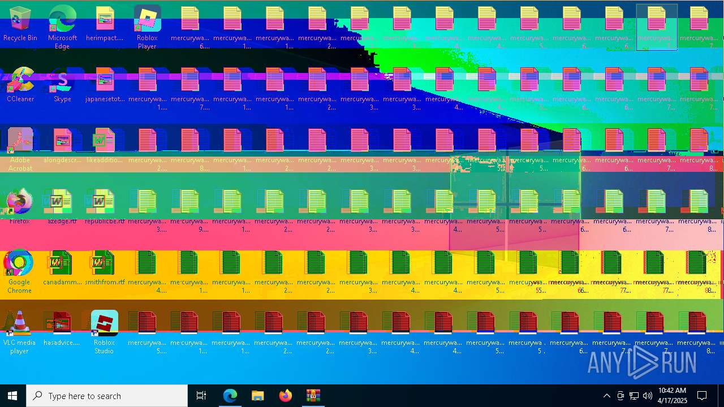Open Firefox from the taskbar

tap(285, 396)
